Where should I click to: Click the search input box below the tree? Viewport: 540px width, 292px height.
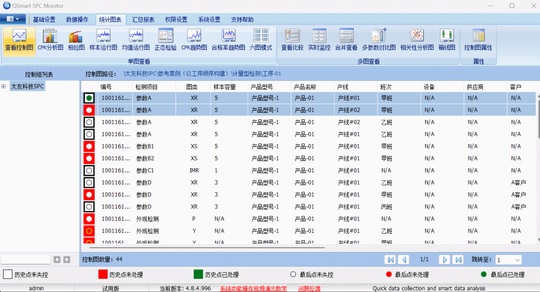click(25, 259)
